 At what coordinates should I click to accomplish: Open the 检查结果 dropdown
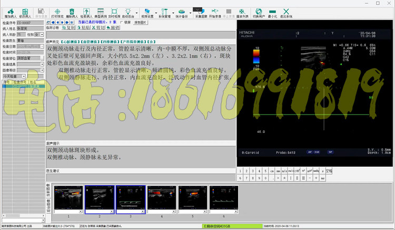[42, 64]
